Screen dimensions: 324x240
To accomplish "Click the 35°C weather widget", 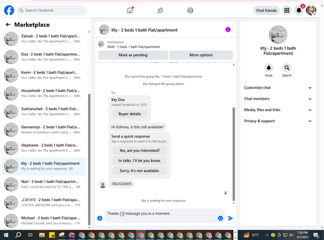I will pyautogui.click(x=251, y=235).
